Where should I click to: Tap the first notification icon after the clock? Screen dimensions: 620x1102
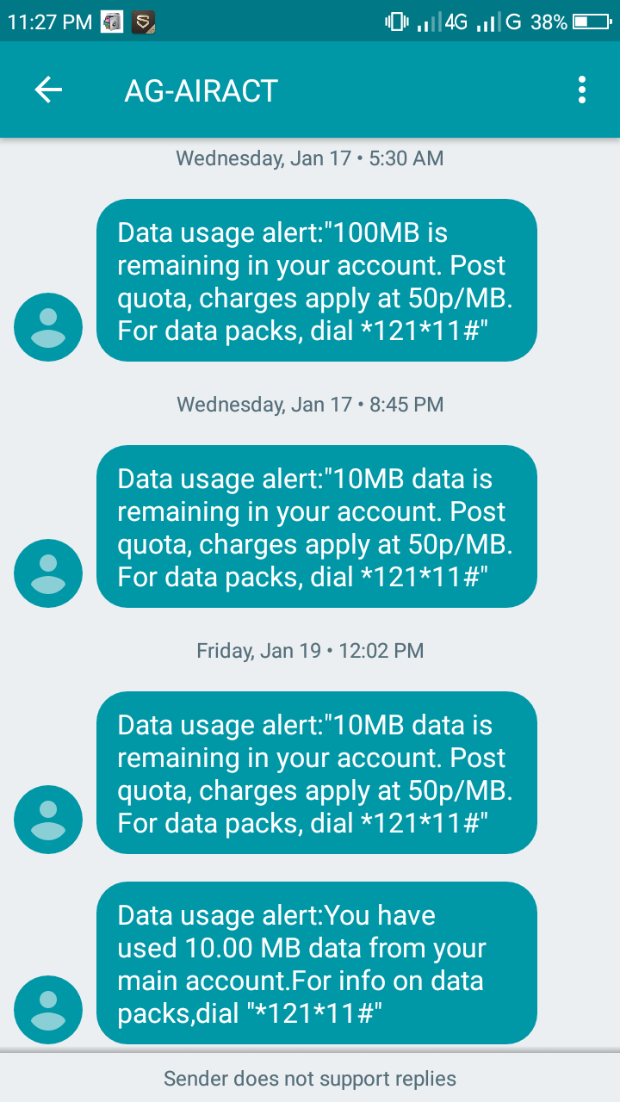[x=112, y=22]
